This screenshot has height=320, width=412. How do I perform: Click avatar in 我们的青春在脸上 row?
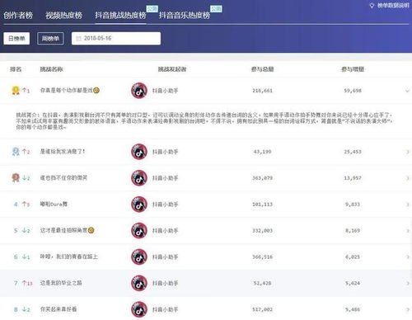[139, 256]
